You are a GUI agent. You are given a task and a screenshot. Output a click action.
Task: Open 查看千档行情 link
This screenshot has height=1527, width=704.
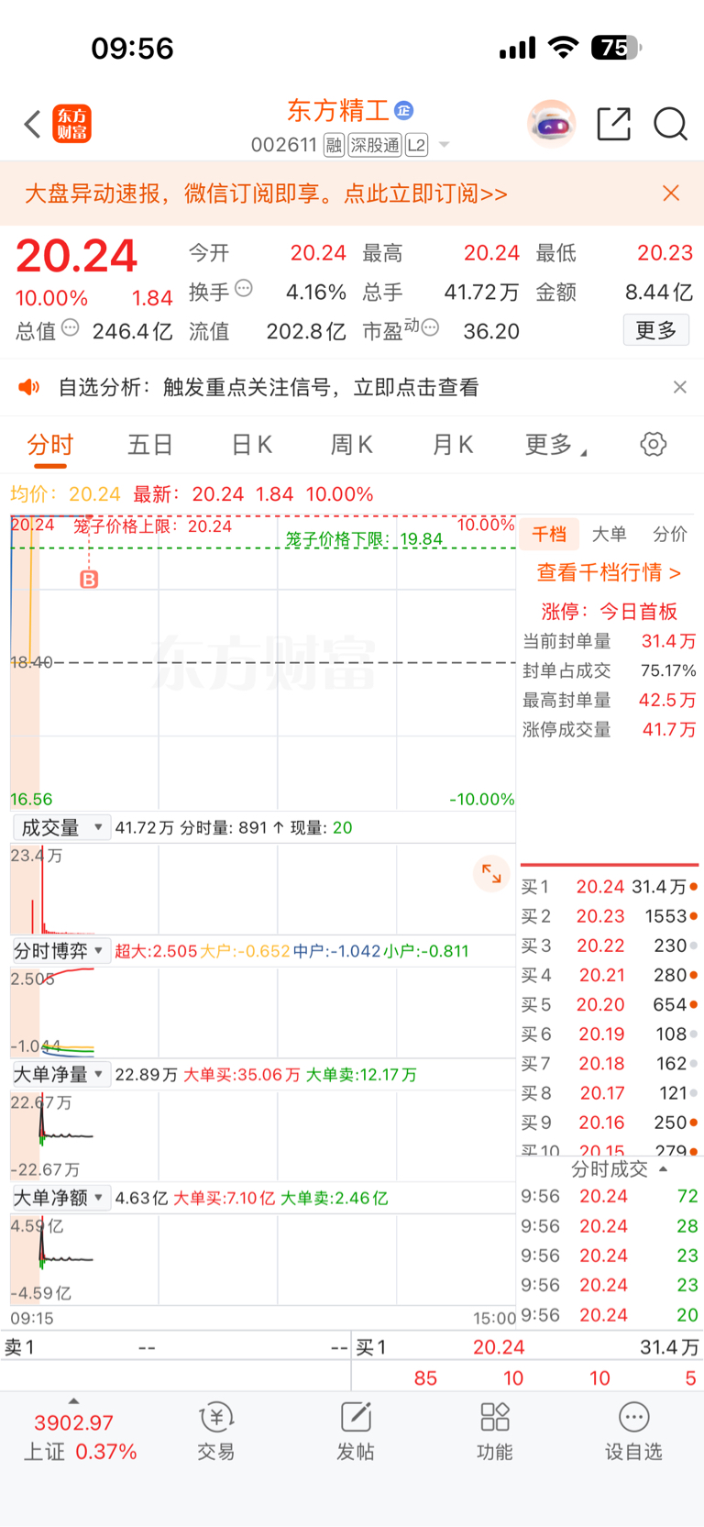pyautogui.click(x=609, y=573)
